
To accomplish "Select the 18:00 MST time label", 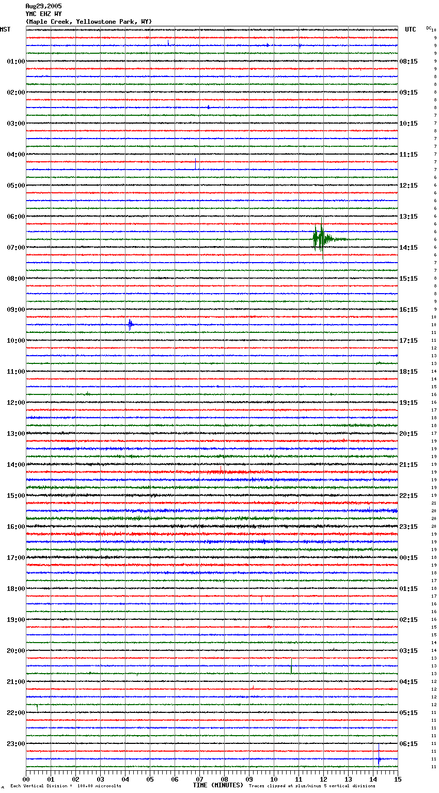I will click(15, 589).
